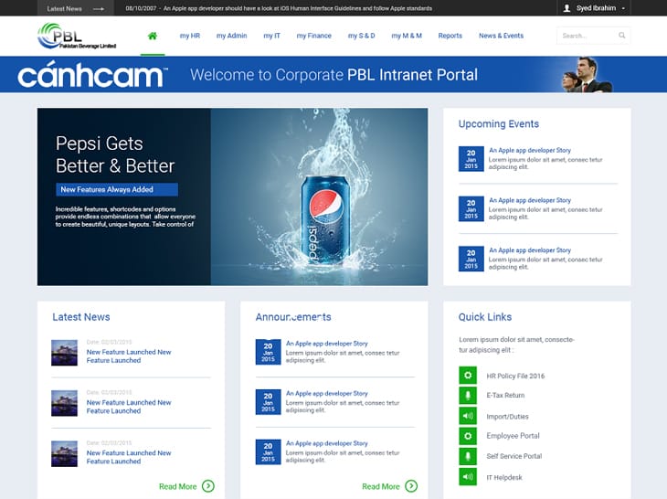
Task: Click third Announcements date badge
Action: point(268,451)
